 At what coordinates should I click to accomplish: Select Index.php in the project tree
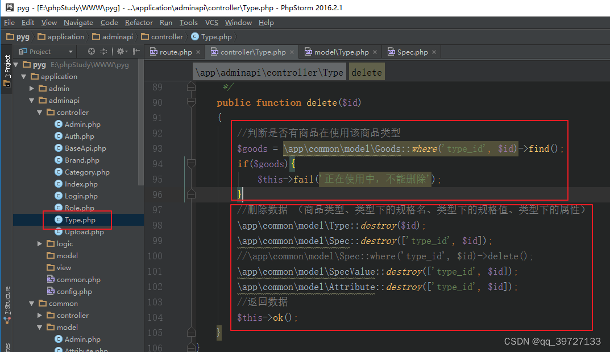click(x=76, y=184)
